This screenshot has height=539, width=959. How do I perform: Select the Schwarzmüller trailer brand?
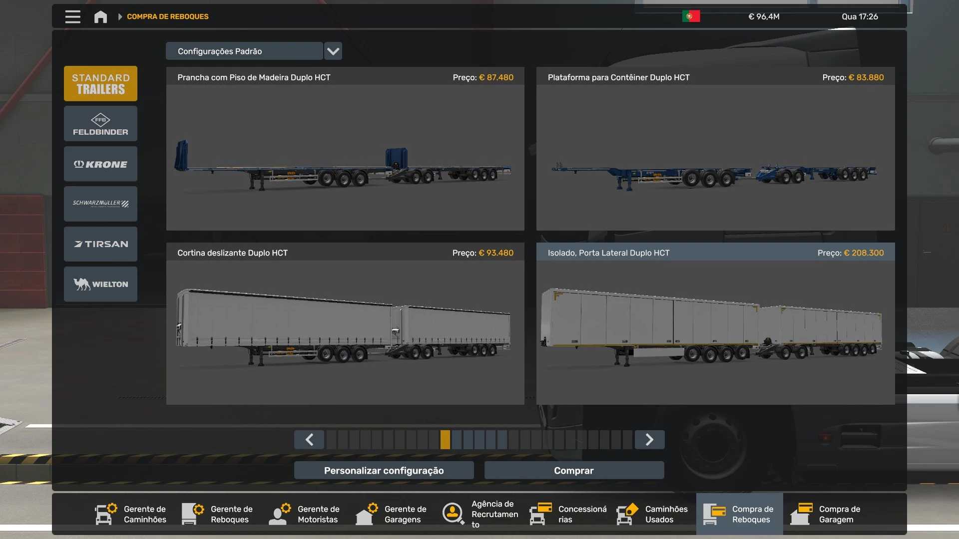(100, 204)
